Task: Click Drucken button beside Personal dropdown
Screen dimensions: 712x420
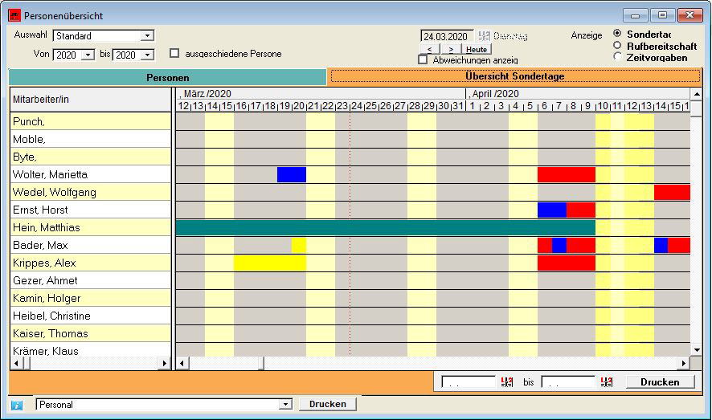Action: tap(328, 404)
